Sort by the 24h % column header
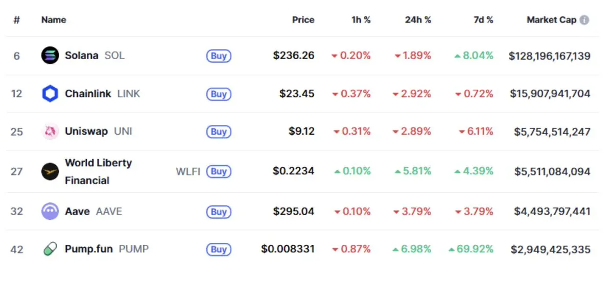The image size is (613, 281). 418,20
